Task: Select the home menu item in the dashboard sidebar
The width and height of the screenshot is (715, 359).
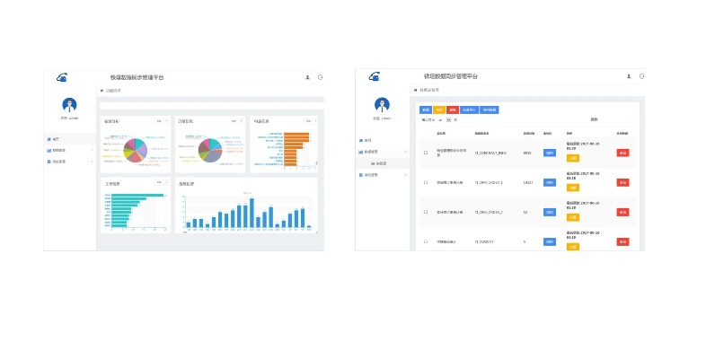Action: 54,139
